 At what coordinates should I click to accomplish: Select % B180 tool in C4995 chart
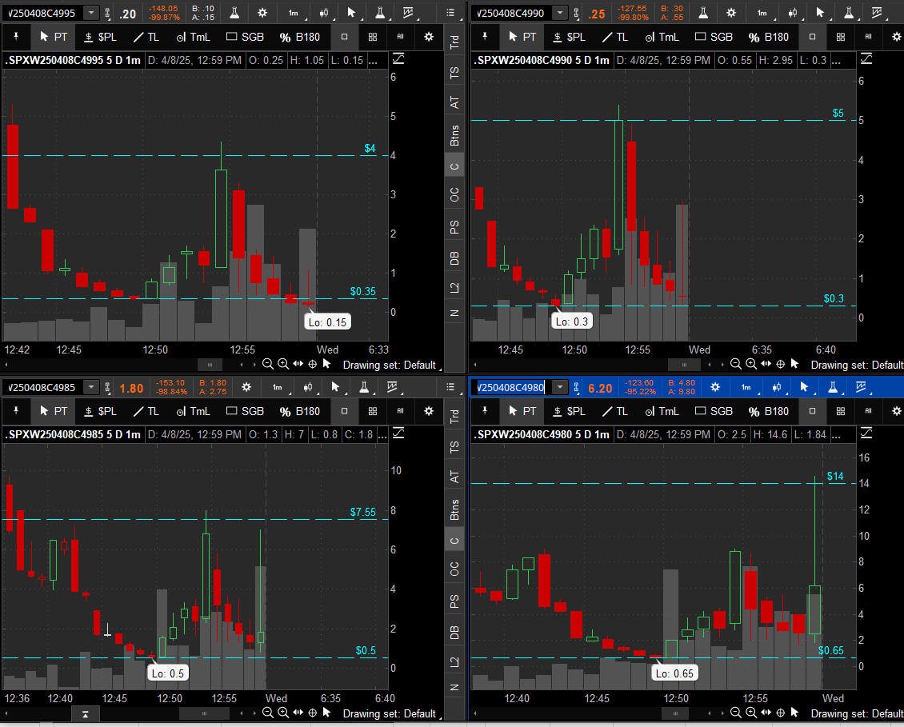299,37
